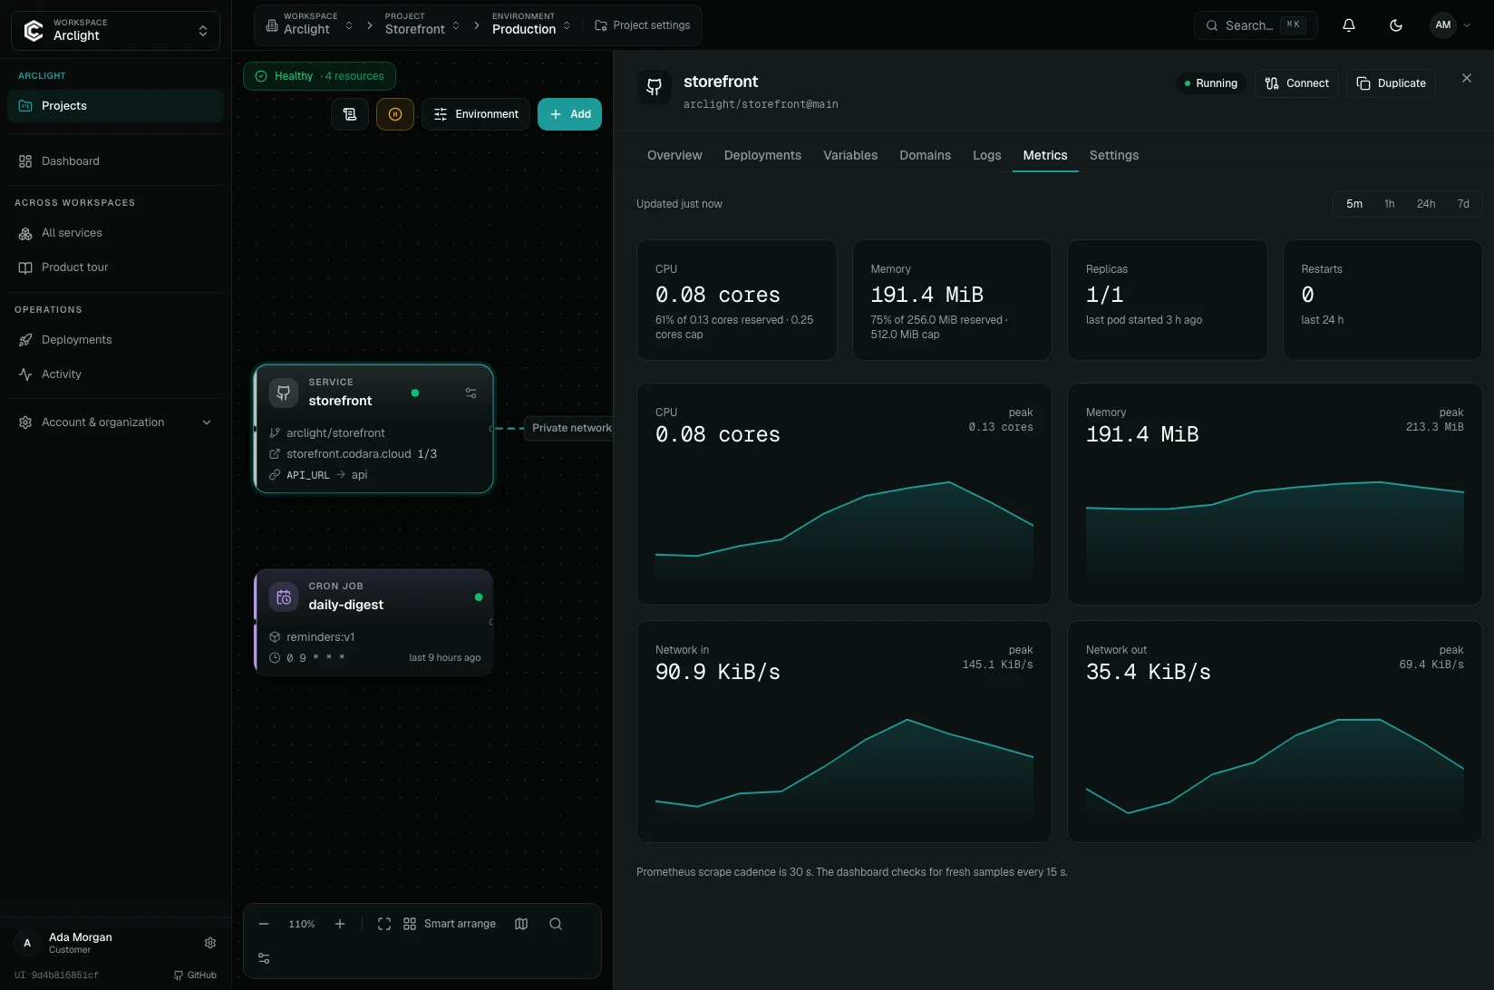Image resolution: width=1494 pixels, height=990 pixels.
Task: Open canvas options sliders icon at bottom
Action: pyautogui.click(x=264, y=958)
